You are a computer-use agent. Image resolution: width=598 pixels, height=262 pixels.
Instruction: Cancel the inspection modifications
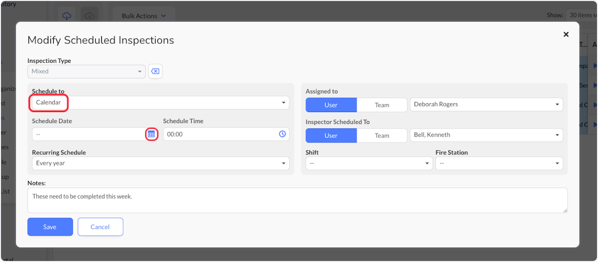point(100,227)
